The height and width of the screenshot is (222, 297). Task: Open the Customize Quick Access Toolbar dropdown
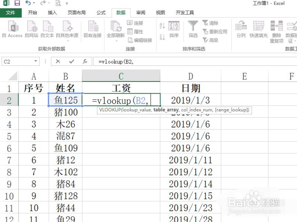coord(67,3)
